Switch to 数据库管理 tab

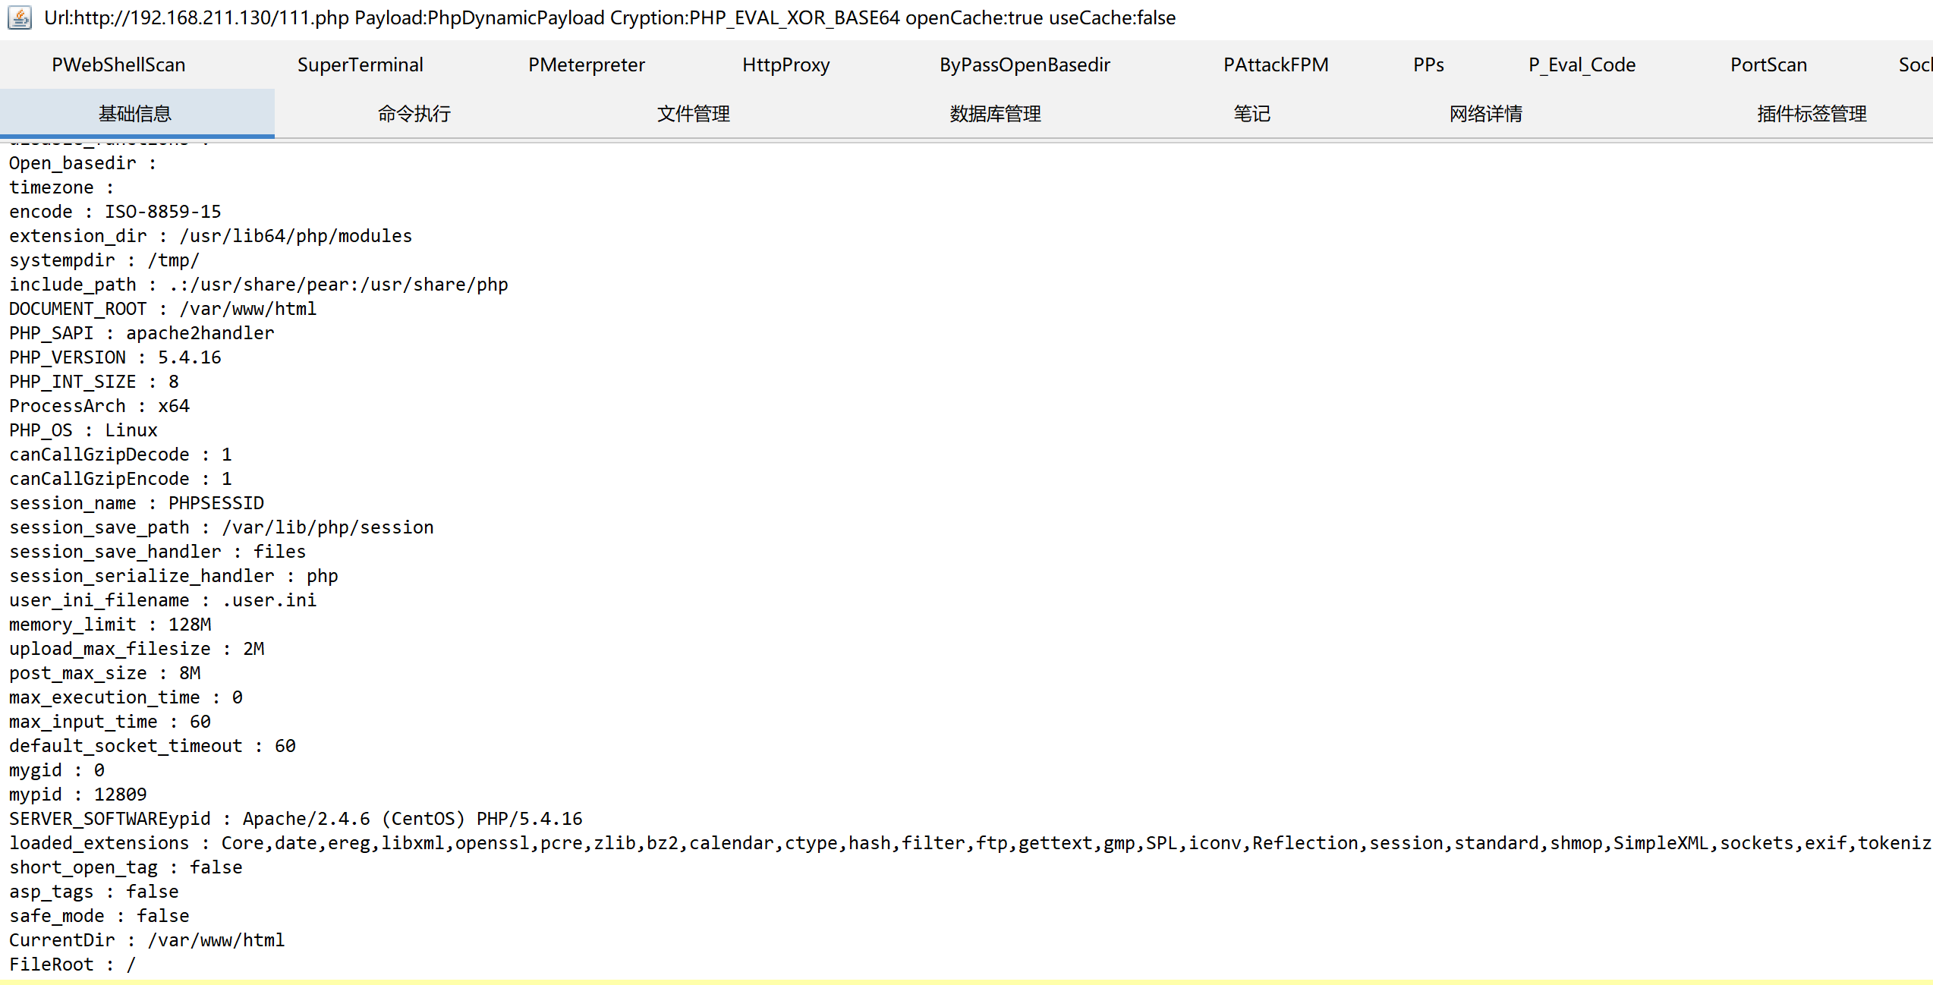(x=996, y=113)
